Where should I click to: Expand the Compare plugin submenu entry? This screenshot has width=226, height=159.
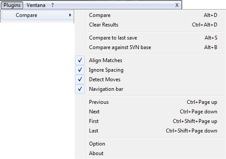pos(38,15)
